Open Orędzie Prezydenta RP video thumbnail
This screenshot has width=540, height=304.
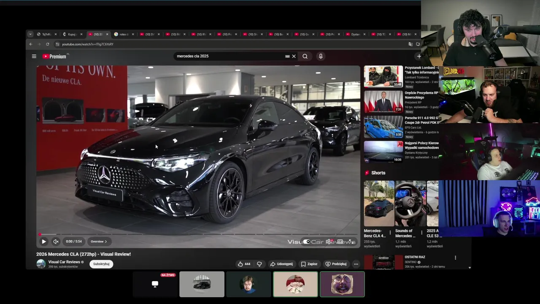tap(383, 102)
